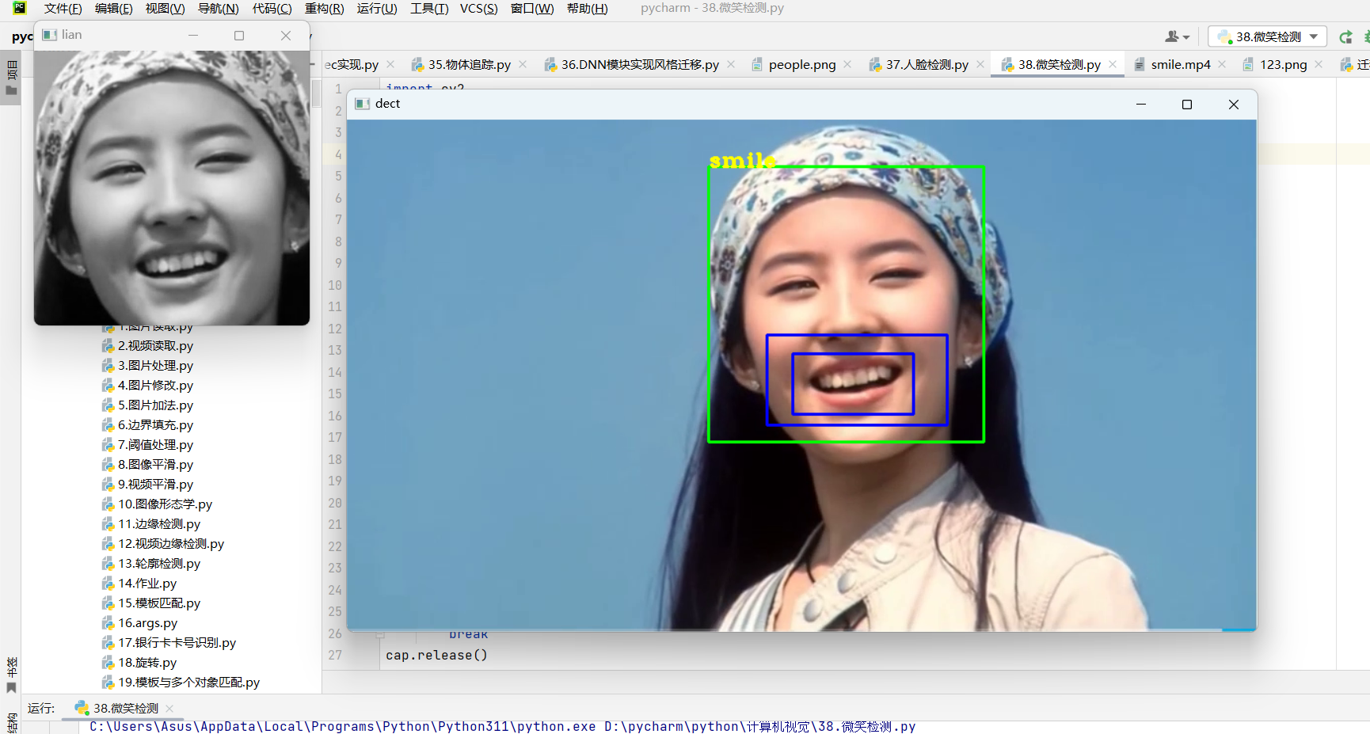
Task: Click the lian window title icon
Action: (x=50, y=35)
